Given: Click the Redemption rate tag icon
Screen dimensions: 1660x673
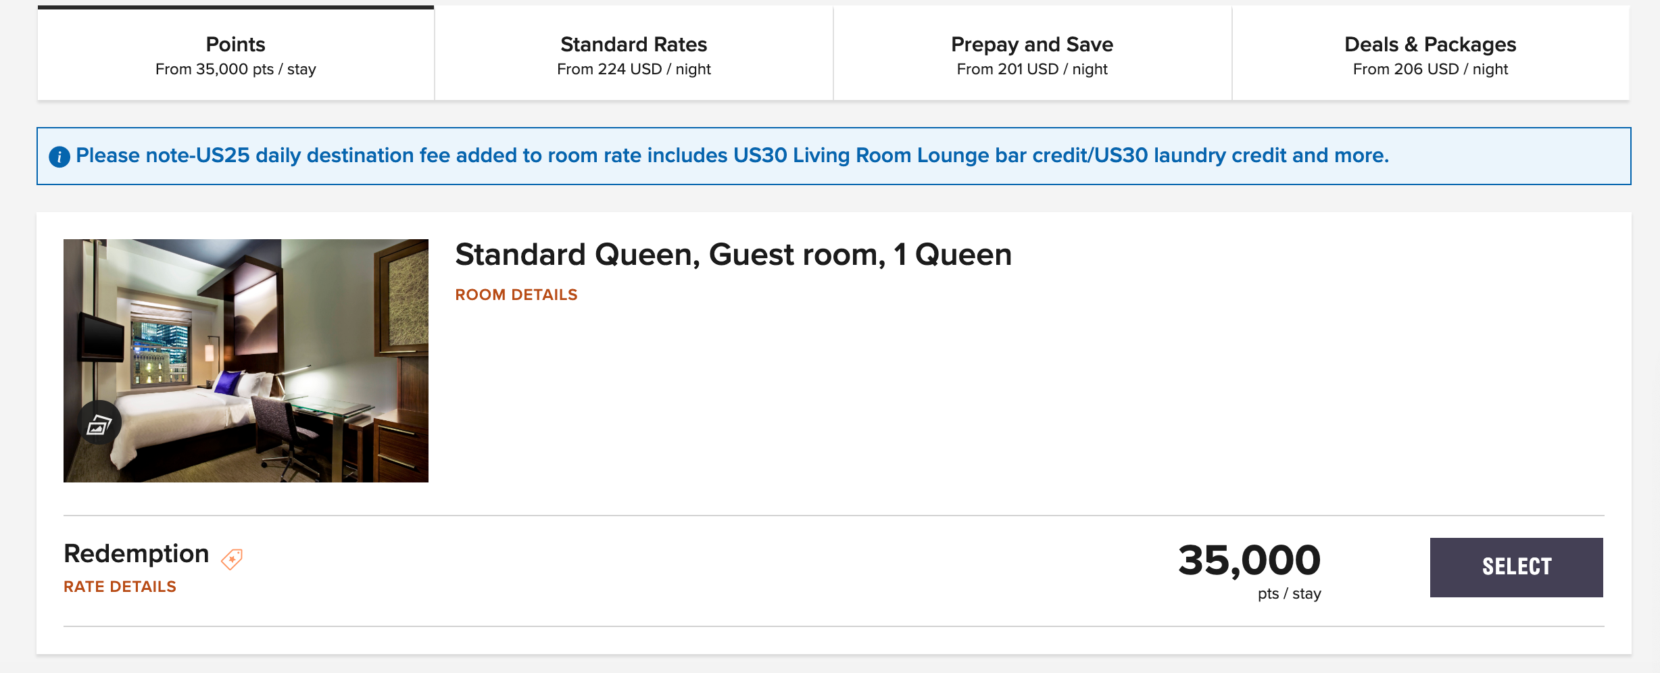Looking at the screenshot, I should tap(232, 559).
